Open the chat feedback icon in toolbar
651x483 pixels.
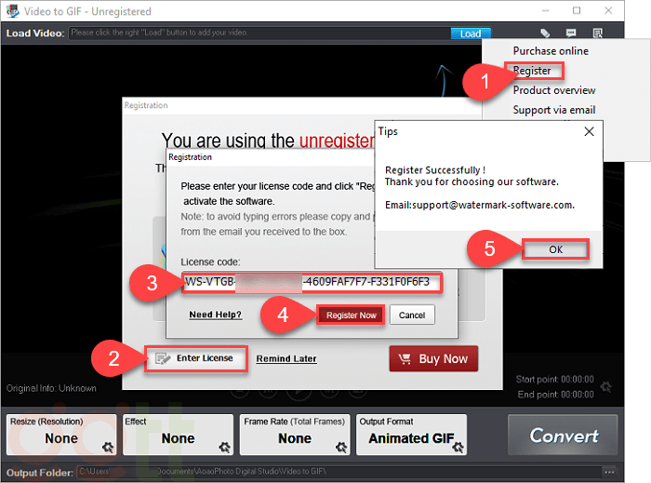pyautogui.click(x=572, y=34)
